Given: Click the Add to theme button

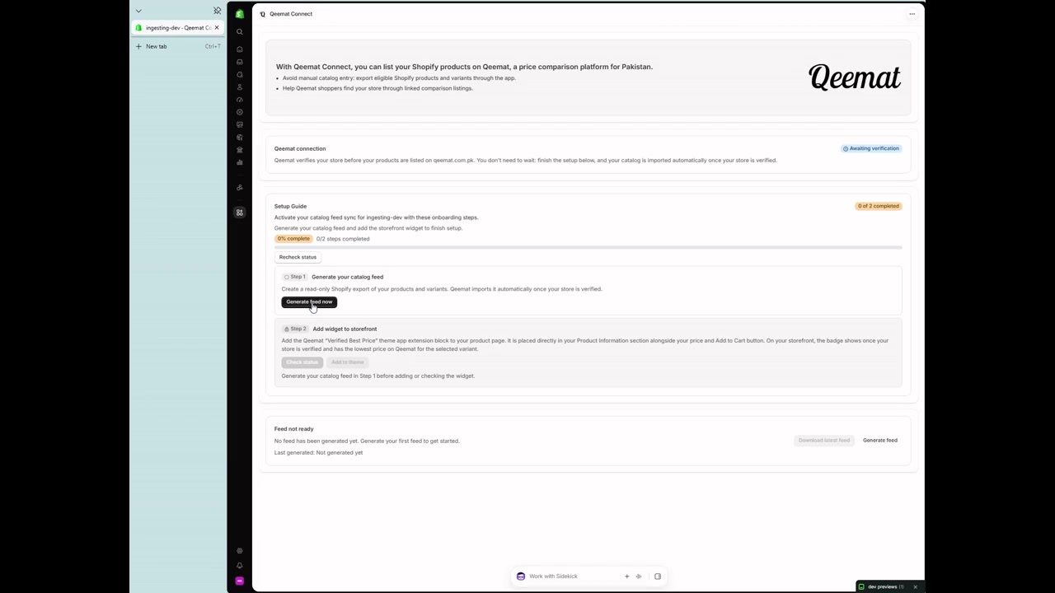Looking at the screenshot, I should (x=347, y=362).
